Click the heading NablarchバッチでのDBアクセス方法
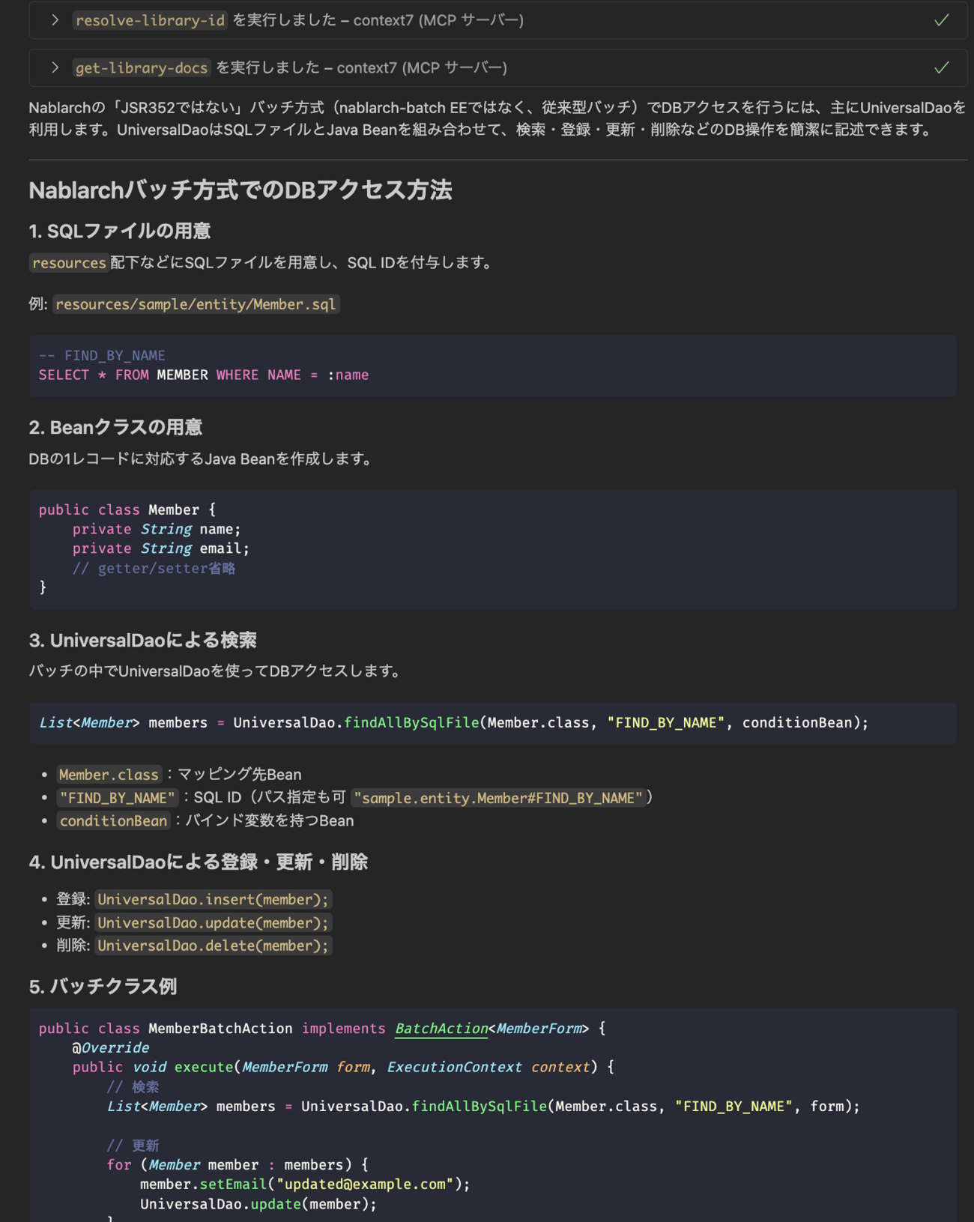Screen dimensions: 974x1222 coord(241,190)
